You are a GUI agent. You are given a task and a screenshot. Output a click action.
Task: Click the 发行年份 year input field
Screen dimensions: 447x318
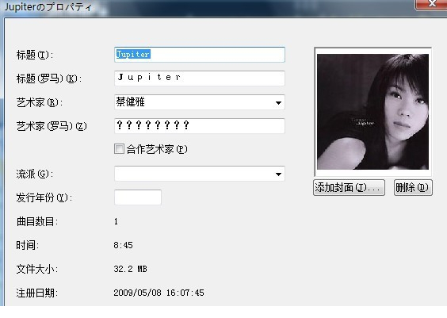click(138, 197)
